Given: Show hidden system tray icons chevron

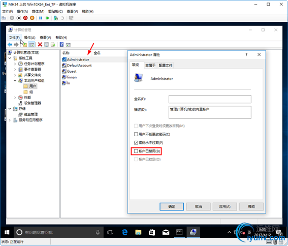Looking at the screenshot, I should [x=229, y=232].
